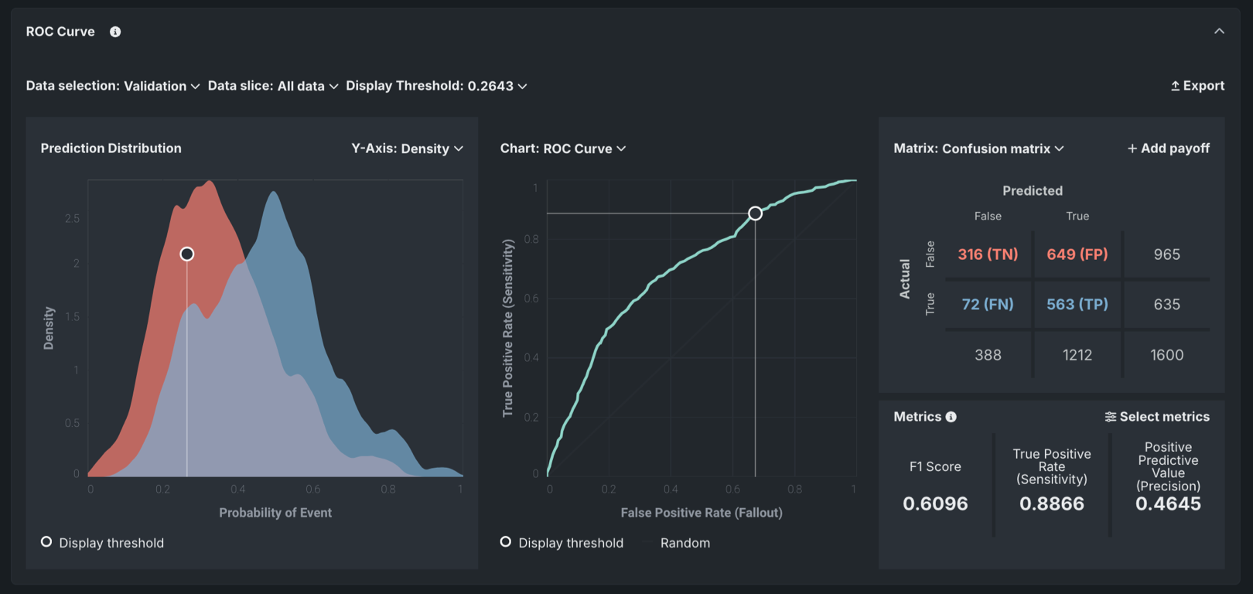Click the plus icon for Add payoff

(1132, 148)
